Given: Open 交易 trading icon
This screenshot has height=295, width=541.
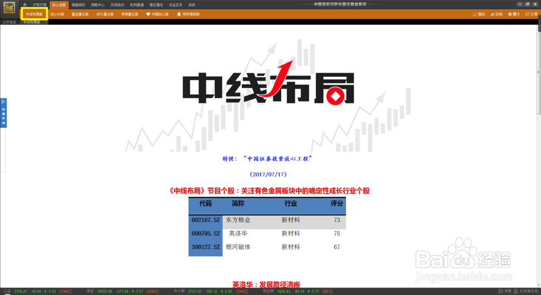Looking at the screenshot, I should pos(527,14).
